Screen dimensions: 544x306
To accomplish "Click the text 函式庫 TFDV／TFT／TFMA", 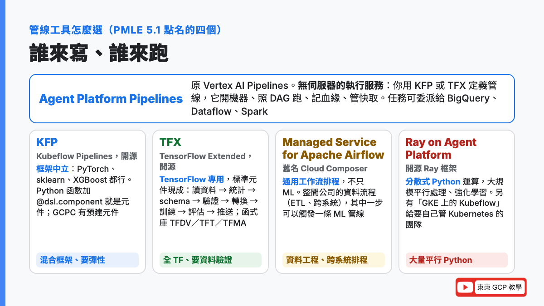I will coord(209,218).
